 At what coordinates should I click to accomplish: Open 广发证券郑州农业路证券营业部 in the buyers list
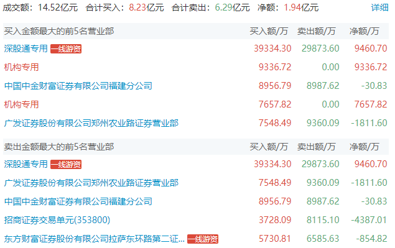pos(91,123)
